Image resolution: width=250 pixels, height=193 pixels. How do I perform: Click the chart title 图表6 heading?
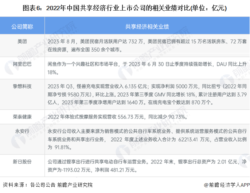tap(125, 8)
